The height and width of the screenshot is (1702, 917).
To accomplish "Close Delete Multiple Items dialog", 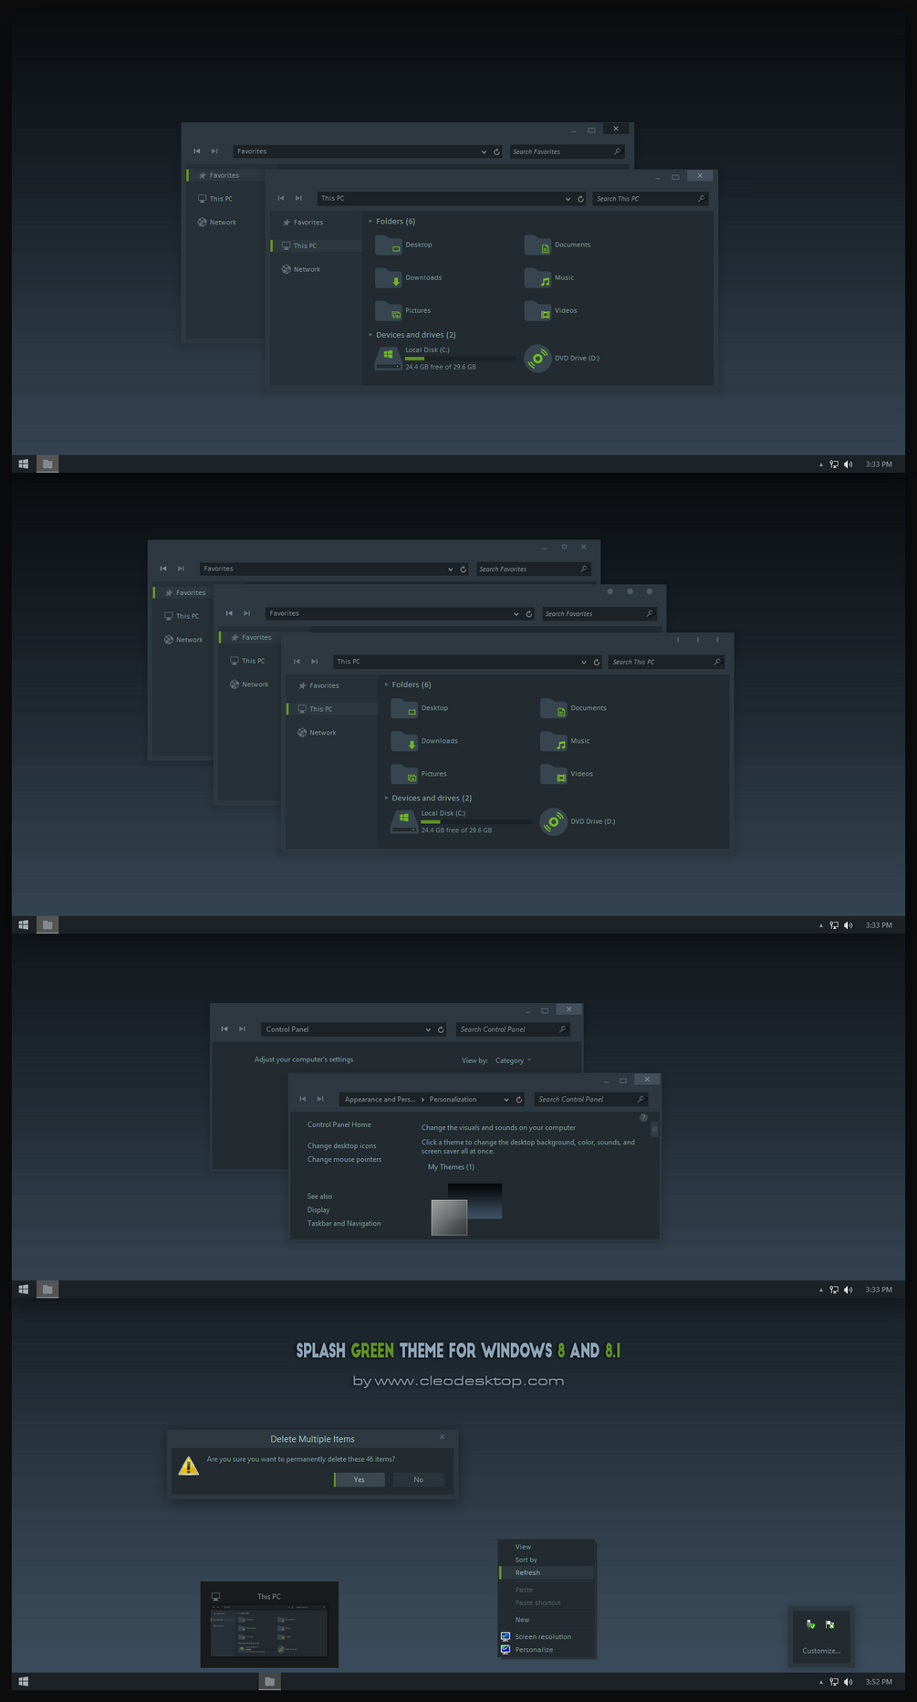I will 443,1437.
